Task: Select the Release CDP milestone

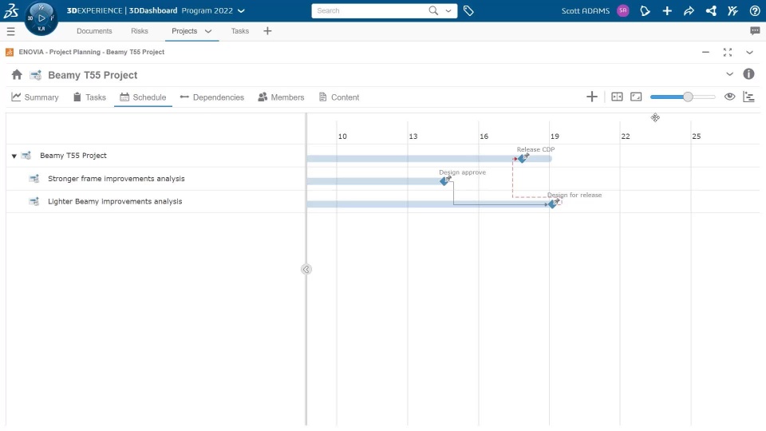Action: pyautogui.click(x=523, y=158)
